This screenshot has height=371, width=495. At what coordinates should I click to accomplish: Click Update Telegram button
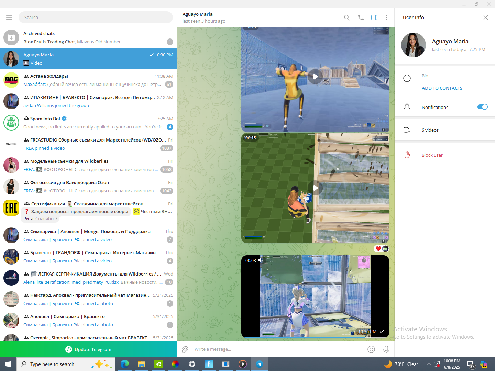click(88, 349)
